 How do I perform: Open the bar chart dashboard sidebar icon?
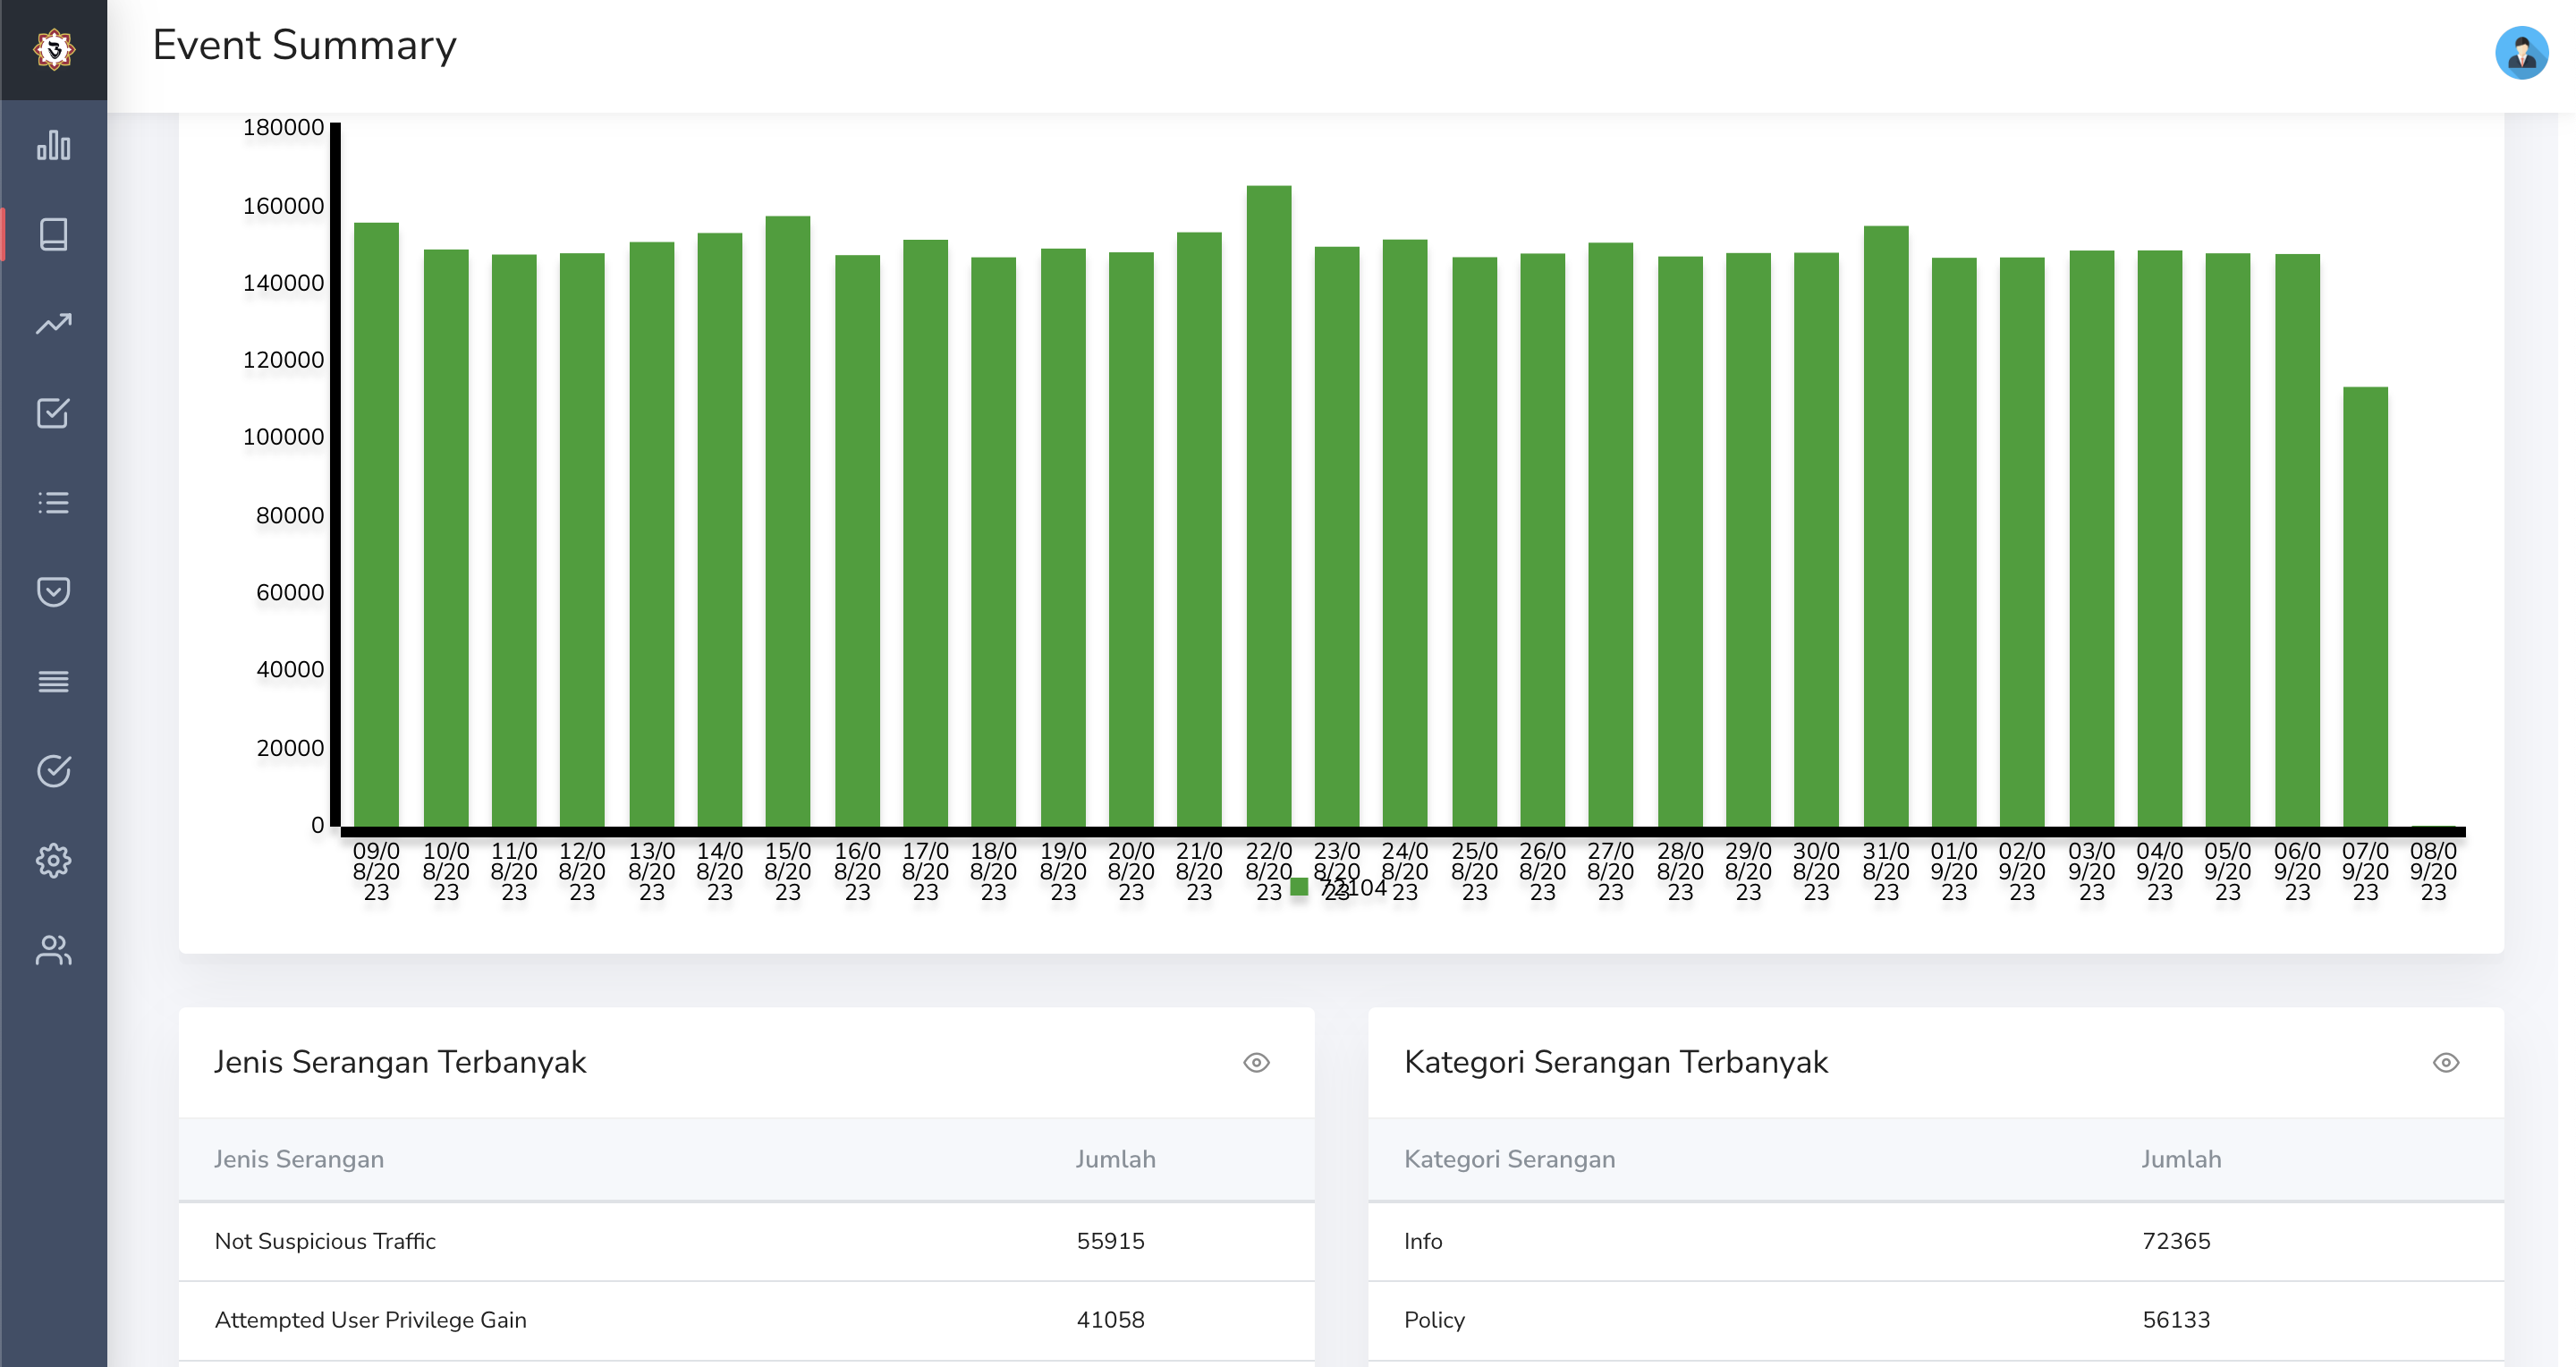(x=54, y=145)
